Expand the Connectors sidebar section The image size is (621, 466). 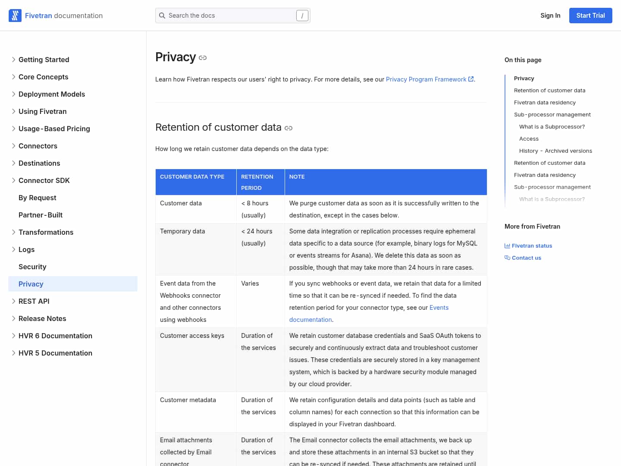tap(14, 146)
